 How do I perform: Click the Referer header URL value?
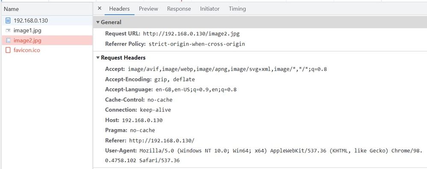pyautogui.click(x=162, y=141)
